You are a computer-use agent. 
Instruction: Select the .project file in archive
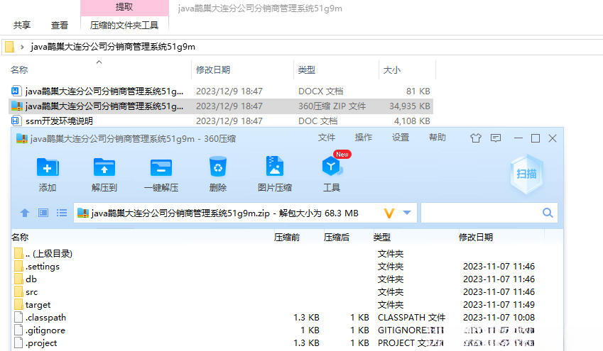point(41,343)
